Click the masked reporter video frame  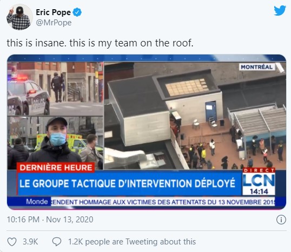pos(55,143)
